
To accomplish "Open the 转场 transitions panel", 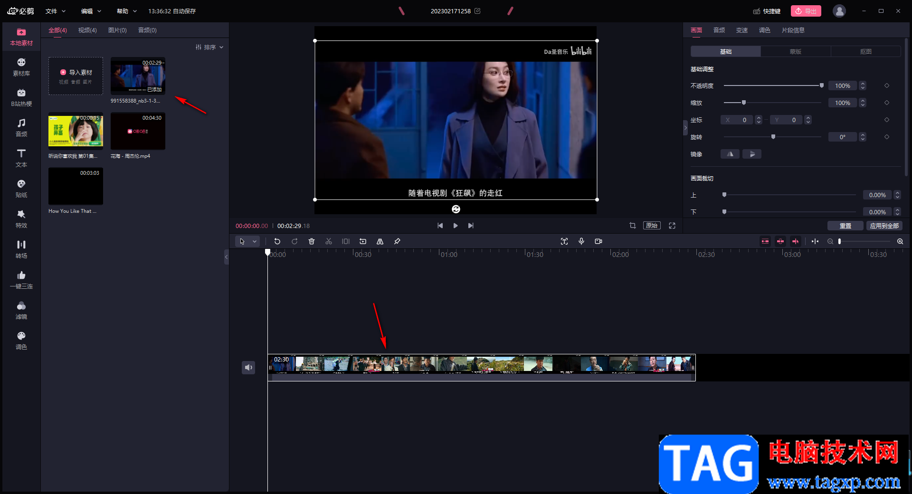I will 21,250.
